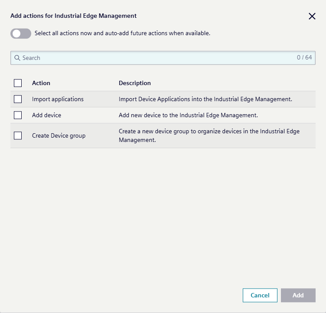Image resolution: width=326 pixels, height=313 pixels.
Task: Click the Import Device Applications description text
Action: coord(205,99)
